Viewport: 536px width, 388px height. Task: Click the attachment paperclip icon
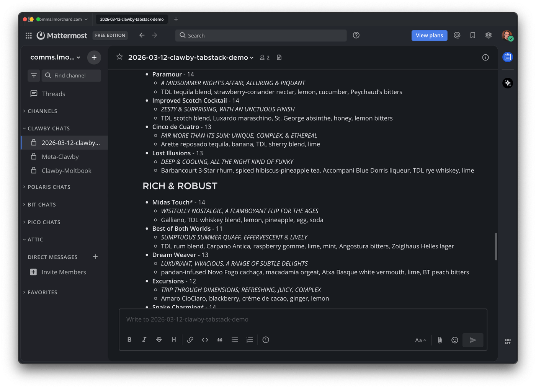pos(440,340)
